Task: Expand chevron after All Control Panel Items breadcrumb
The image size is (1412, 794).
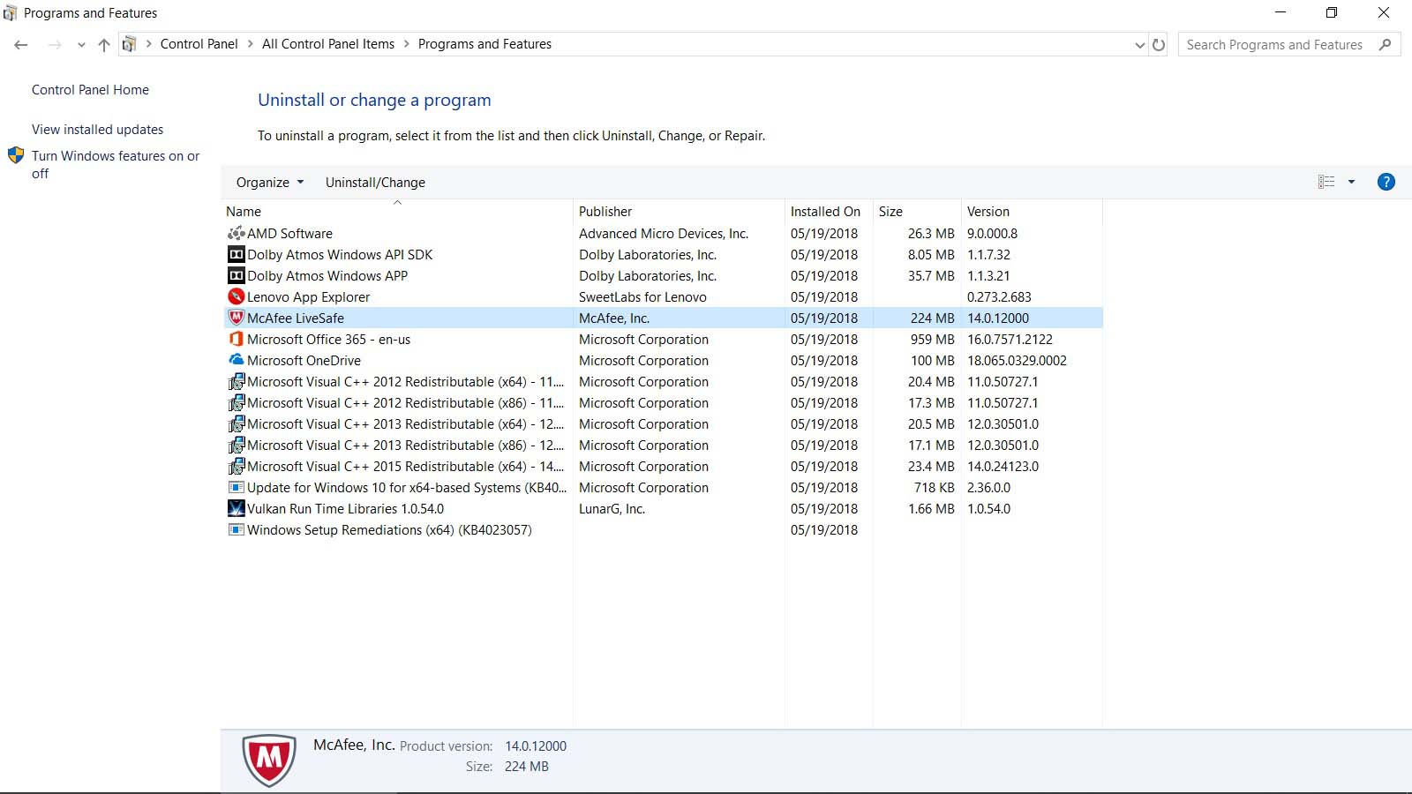Action: pyautogui.click(x=407, y=44)
